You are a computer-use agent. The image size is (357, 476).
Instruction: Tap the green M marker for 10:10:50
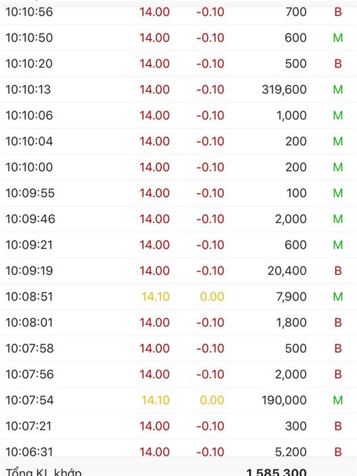[x=338, y=38]
